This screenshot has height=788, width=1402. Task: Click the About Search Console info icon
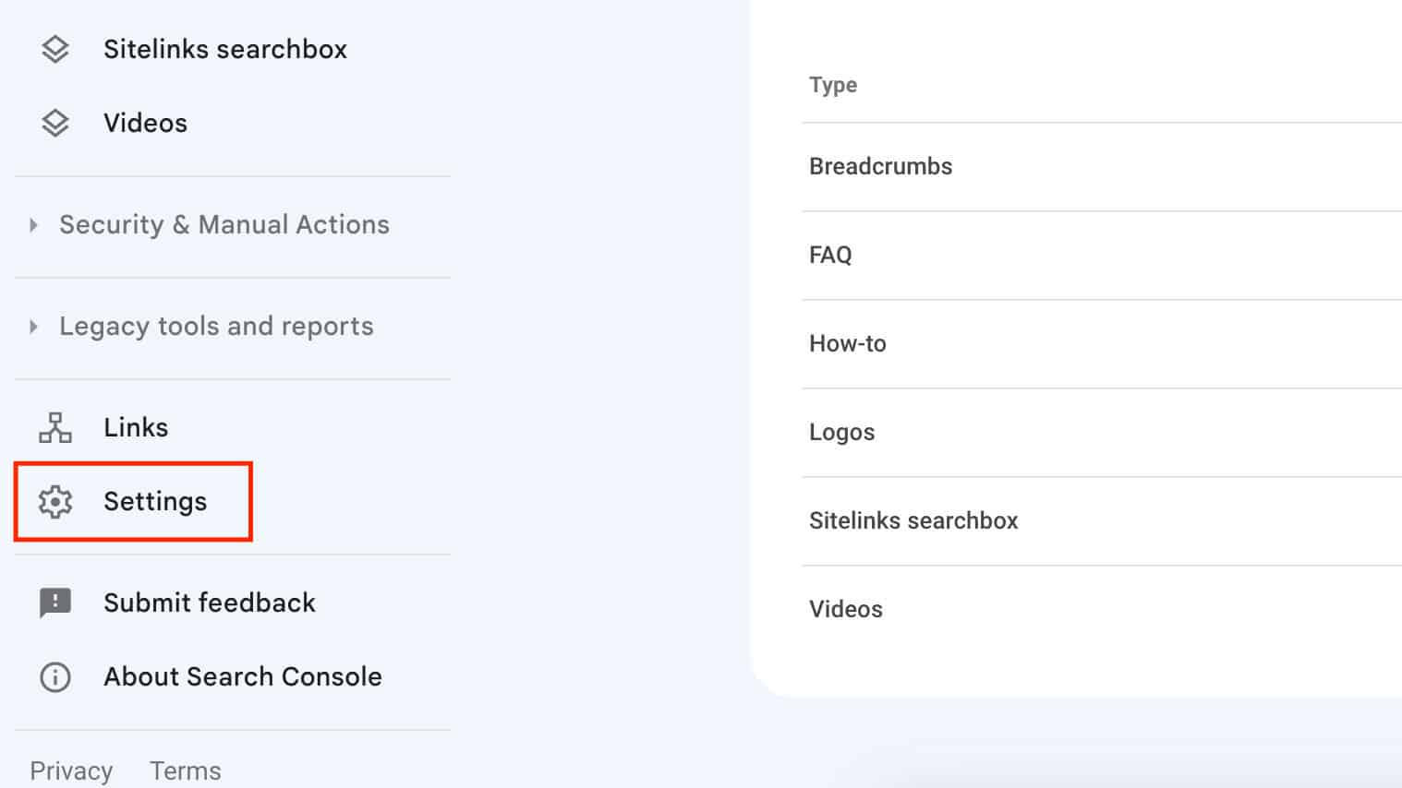coord(55,676)
